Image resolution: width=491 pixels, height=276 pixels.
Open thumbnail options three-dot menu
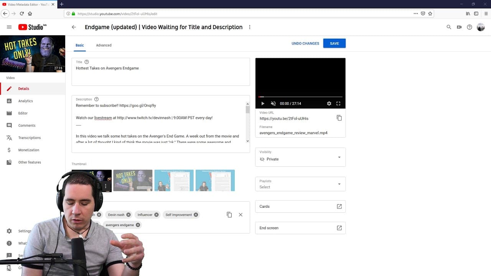[105, 186]
